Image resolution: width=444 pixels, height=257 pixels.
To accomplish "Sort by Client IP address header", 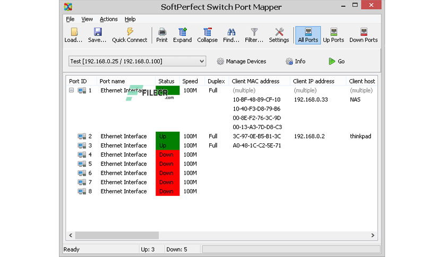I will pos(318,81).
